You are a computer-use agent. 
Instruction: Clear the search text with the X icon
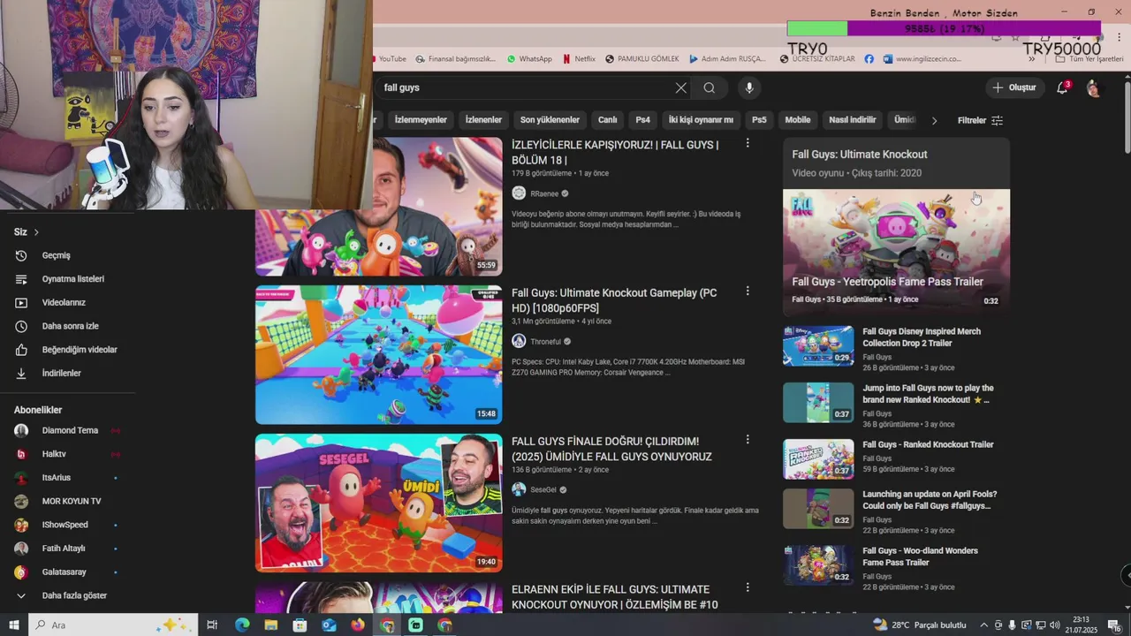(680, 87)
